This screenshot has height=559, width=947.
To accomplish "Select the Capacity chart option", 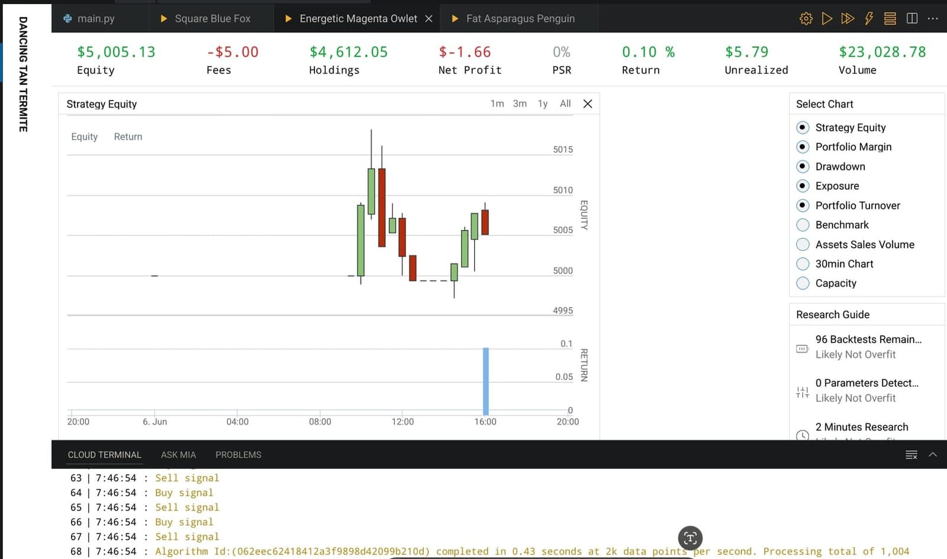I will (803, 283).
